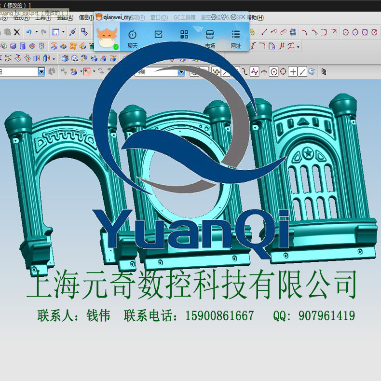Viewport: 381px width, 381px height.
Task: Click the fillet arc curve icon
Action: click(x=262, y=46)
